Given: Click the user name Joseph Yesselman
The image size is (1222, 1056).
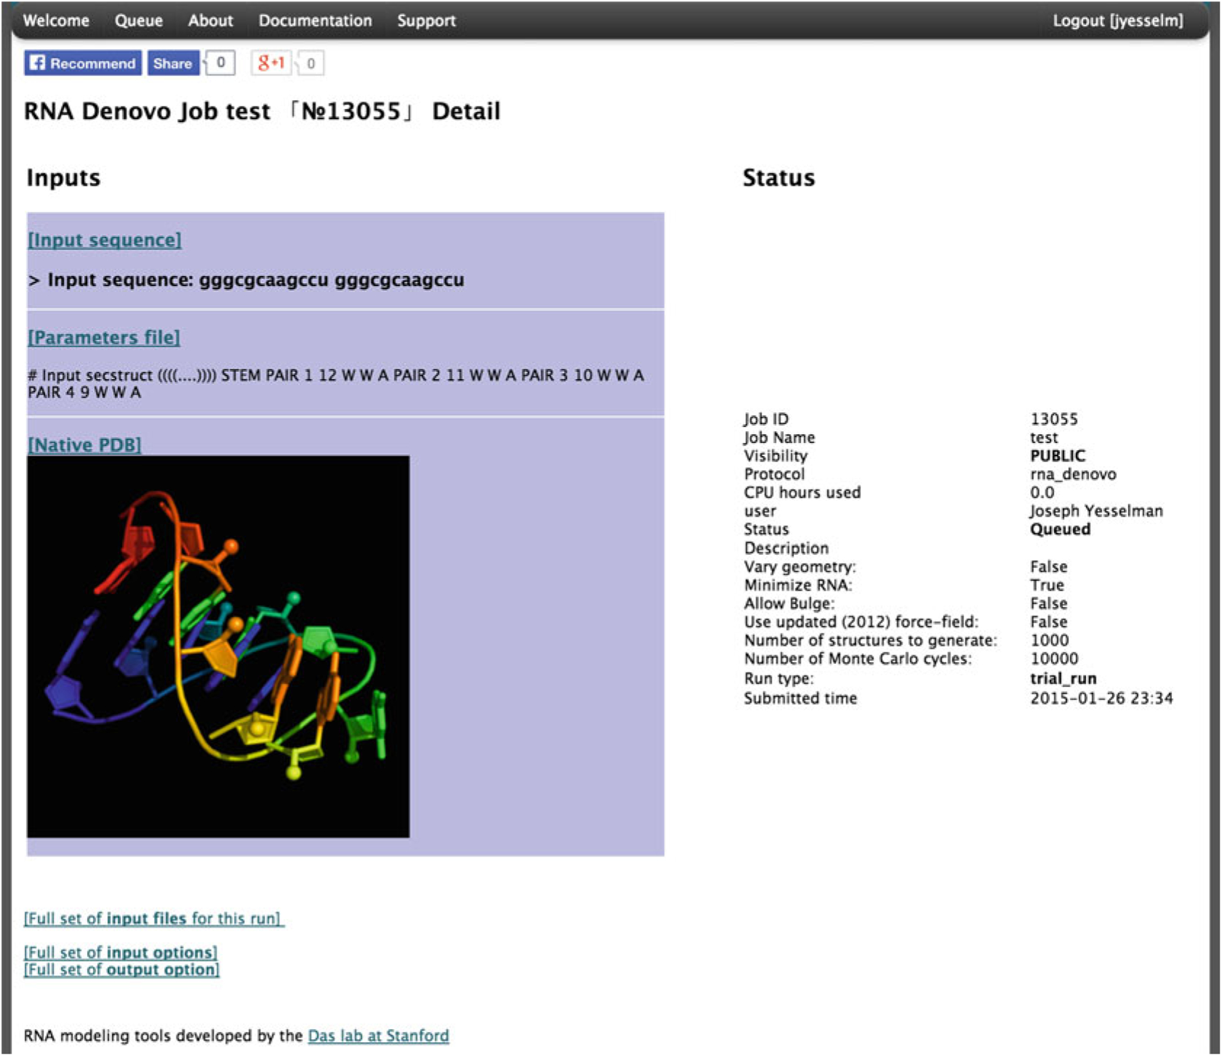Looking at the screenshot, I should pyautogui.click(x=1097, y=511).
